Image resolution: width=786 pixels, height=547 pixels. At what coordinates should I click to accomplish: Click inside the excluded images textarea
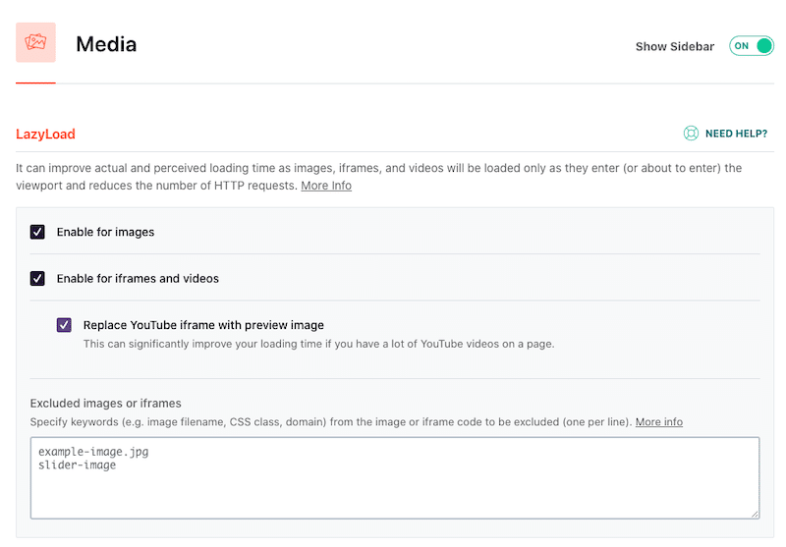[x=393, y=491]
